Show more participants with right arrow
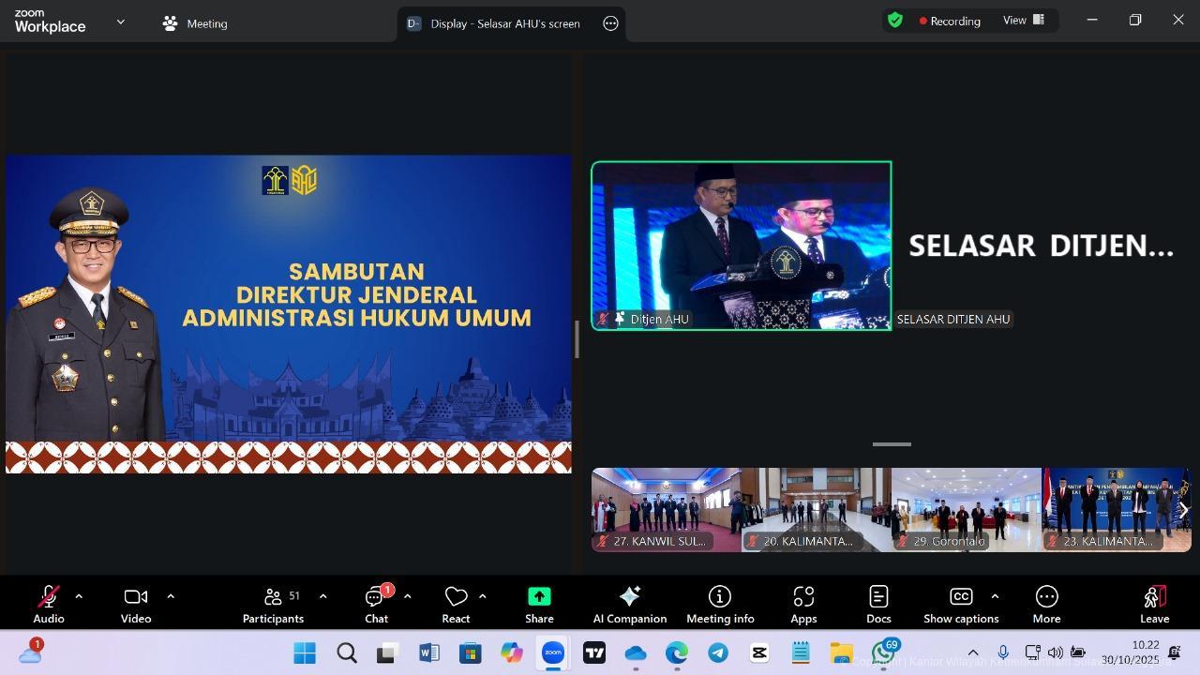 [x=1183, y=509]
